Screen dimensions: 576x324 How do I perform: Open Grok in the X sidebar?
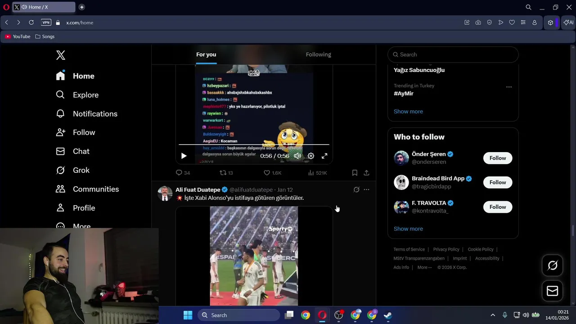pyautogui.click(x=72, y=170)
